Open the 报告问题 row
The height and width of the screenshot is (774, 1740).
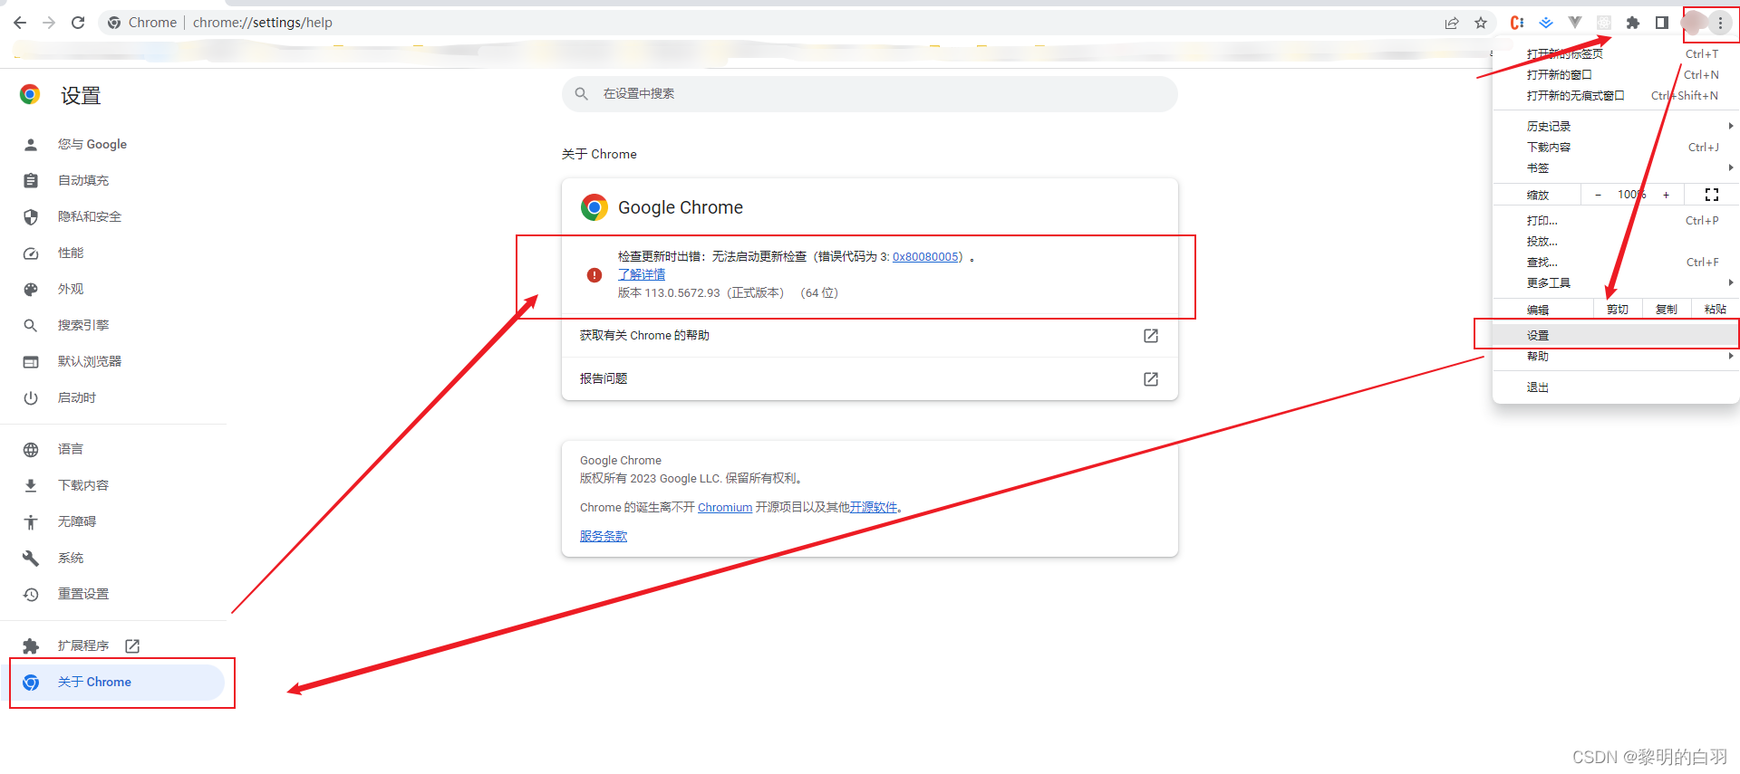(869, 378)
